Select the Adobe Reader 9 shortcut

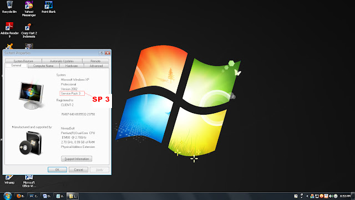(9, 30)
